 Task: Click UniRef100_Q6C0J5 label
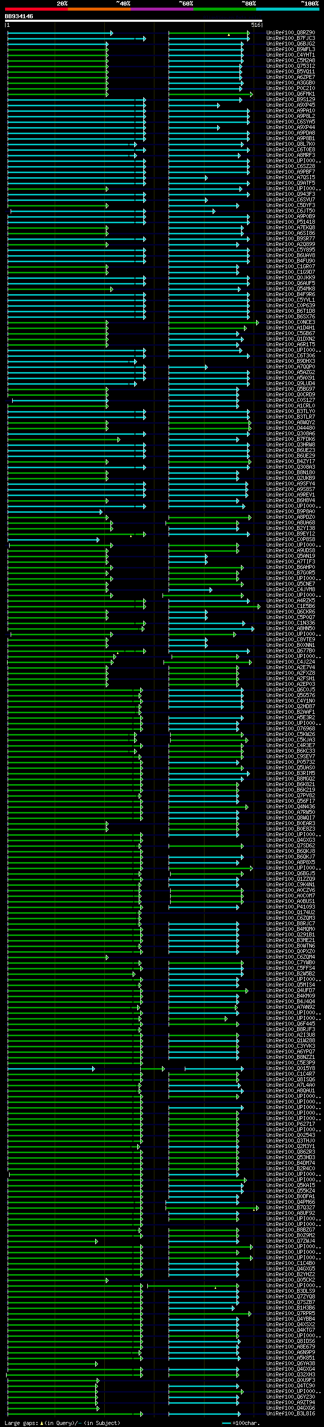(291, 690)
